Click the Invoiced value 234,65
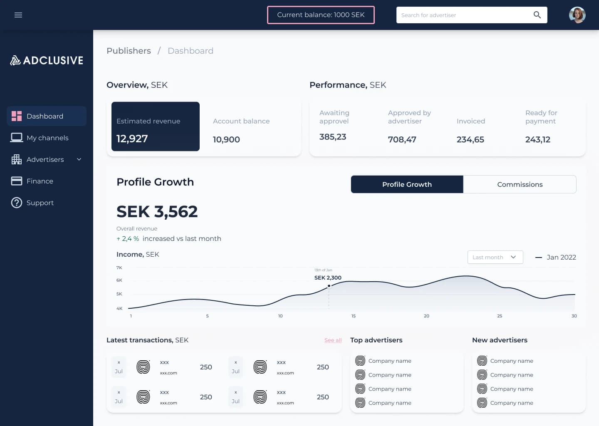The width and height of the screenshot is (599, 426). click(470, 139)
